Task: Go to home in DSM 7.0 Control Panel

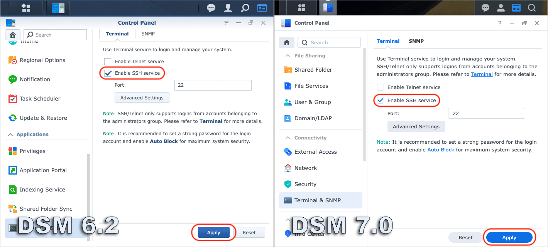Action: coord(287,42)
